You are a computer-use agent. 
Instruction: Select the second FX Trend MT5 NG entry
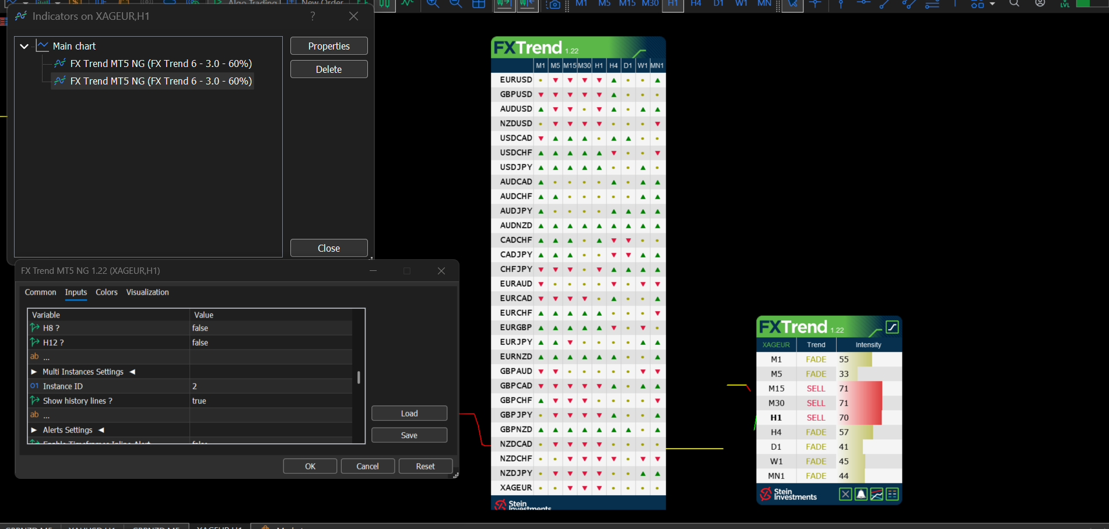(x=161, y=81)
